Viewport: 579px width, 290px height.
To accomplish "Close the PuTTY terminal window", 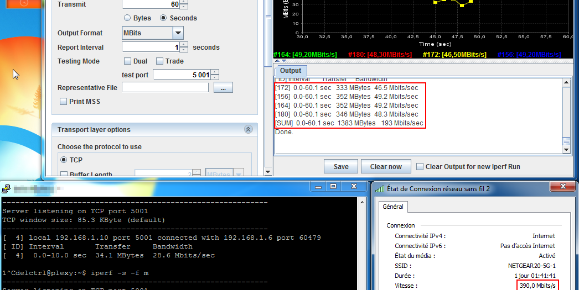I will click(353, 187).
